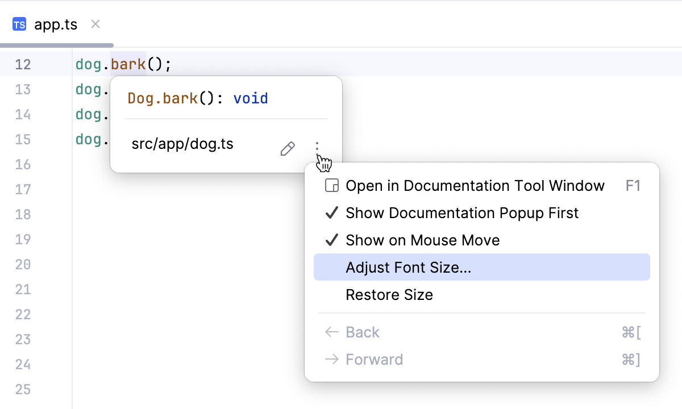Viewport: 682px width, 409px height.
Task: Navigate Back using the menu entry
Action: 363,332
